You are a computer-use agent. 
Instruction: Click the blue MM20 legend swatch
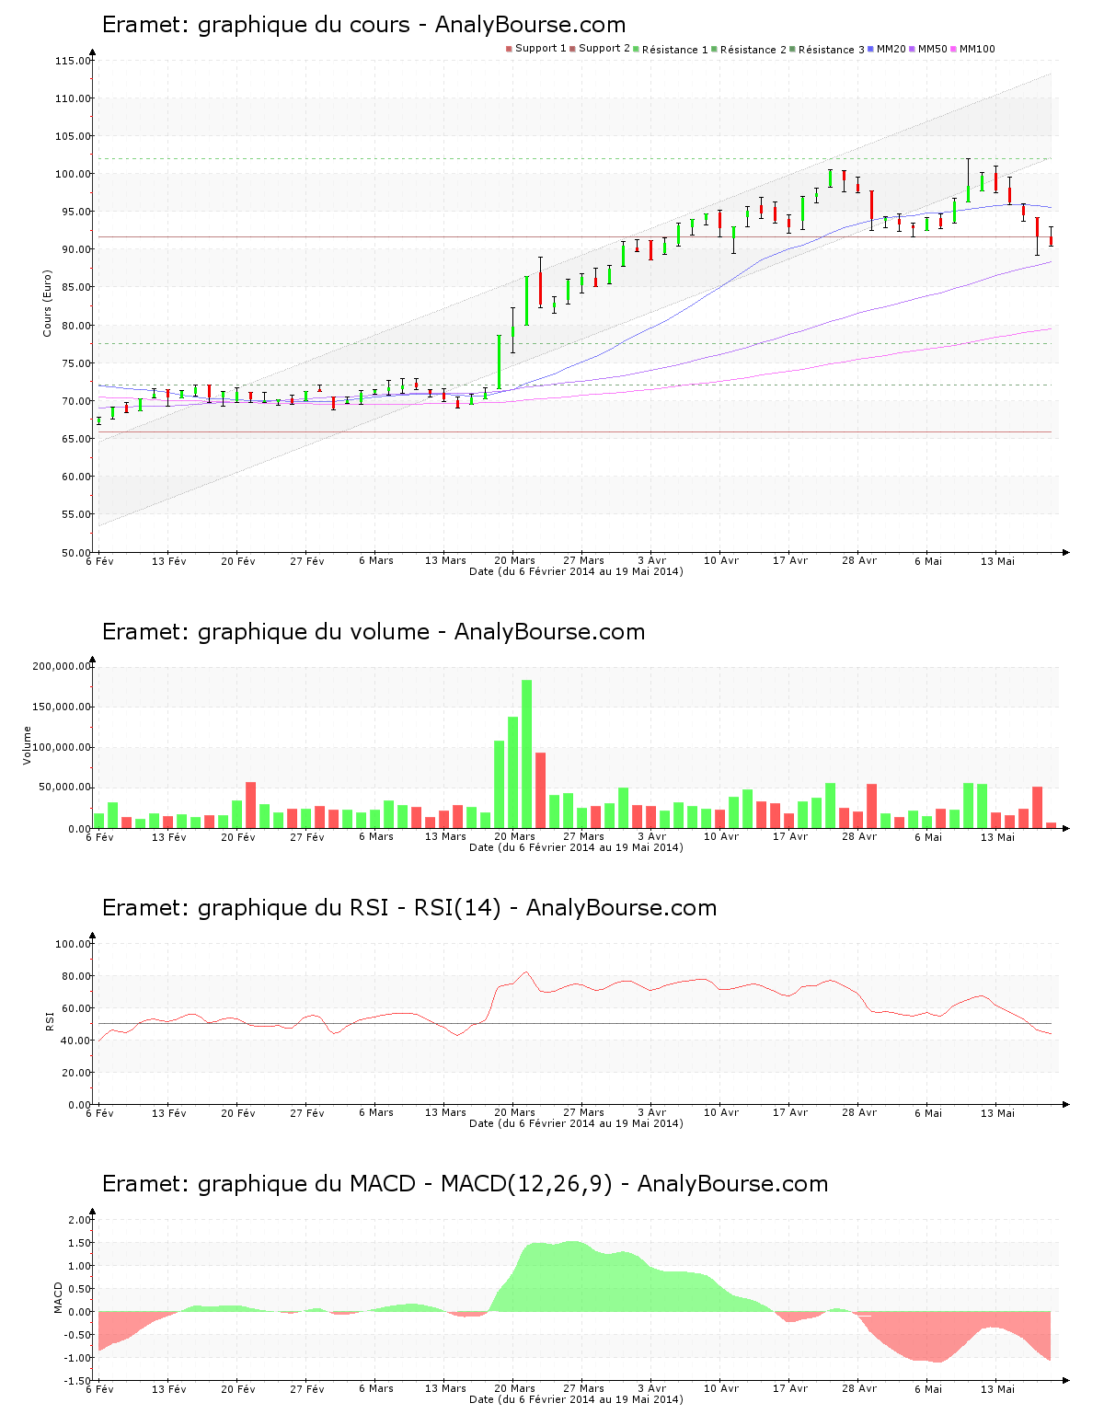870,49
